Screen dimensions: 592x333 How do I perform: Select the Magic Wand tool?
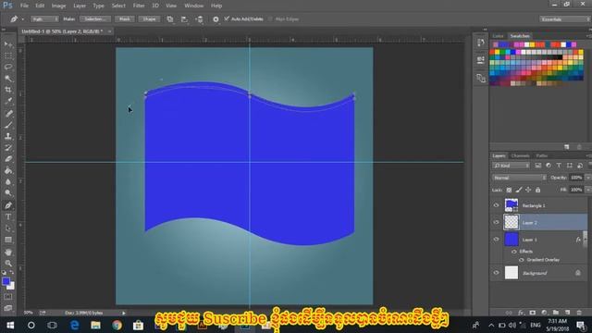click(x=8, y=79)
